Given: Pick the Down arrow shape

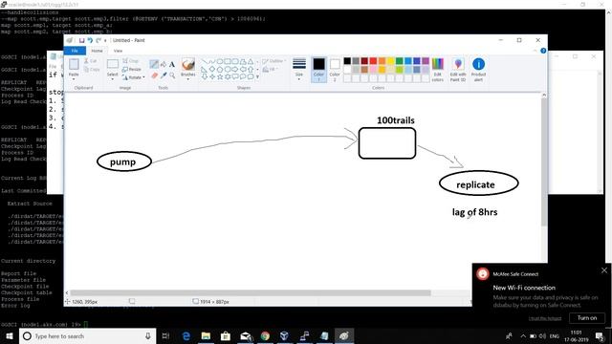Looking at the screenshot, I should [x=205, y=76].
